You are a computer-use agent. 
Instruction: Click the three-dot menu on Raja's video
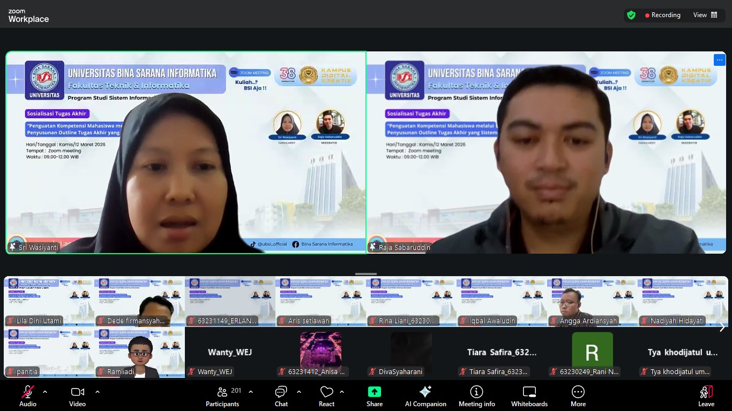pyautogui.click(x=719, y=60)
